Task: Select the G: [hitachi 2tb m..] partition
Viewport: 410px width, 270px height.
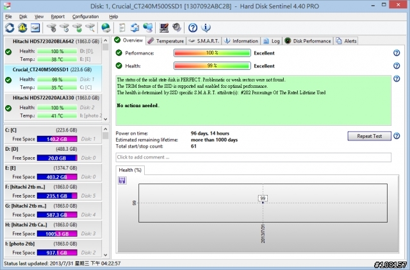Action: [x=53, y=210]
